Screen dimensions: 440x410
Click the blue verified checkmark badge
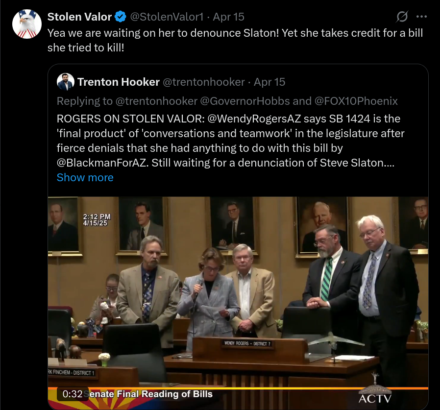[121, 17]
